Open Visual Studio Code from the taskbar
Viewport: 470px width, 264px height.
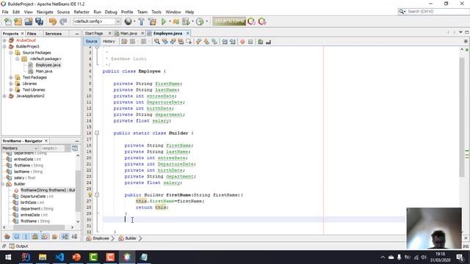pyautogui.click(x=59, y=257)
